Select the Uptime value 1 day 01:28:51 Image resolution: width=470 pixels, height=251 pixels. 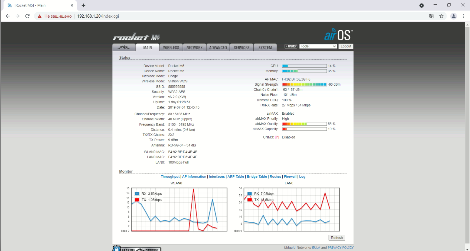179,102
